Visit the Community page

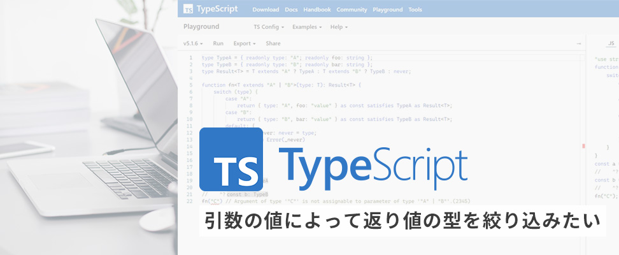[352, 10]
